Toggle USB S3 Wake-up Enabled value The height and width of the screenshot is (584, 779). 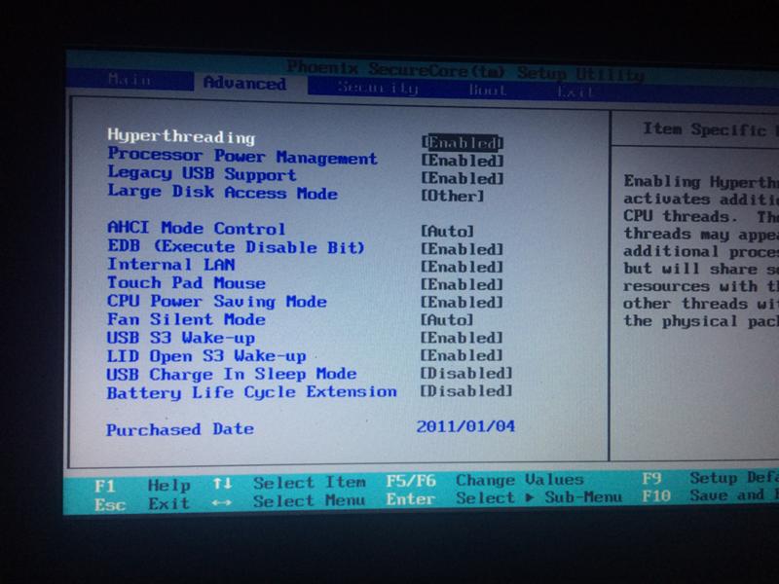click(x=462, y=338)
